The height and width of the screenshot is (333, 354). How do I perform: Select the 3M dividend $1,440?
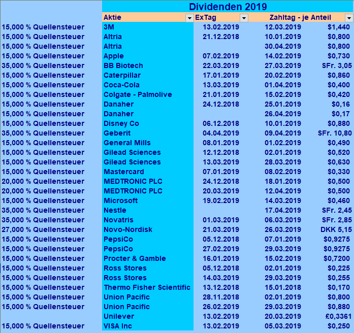339,27
